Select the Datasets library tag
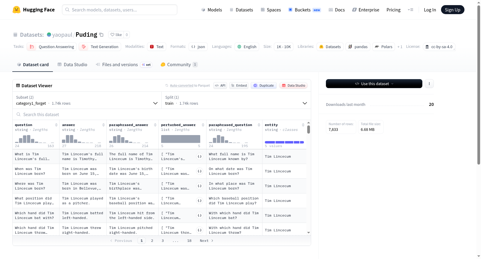Viewport: 481px width, 259px height. tap(330, 47)
